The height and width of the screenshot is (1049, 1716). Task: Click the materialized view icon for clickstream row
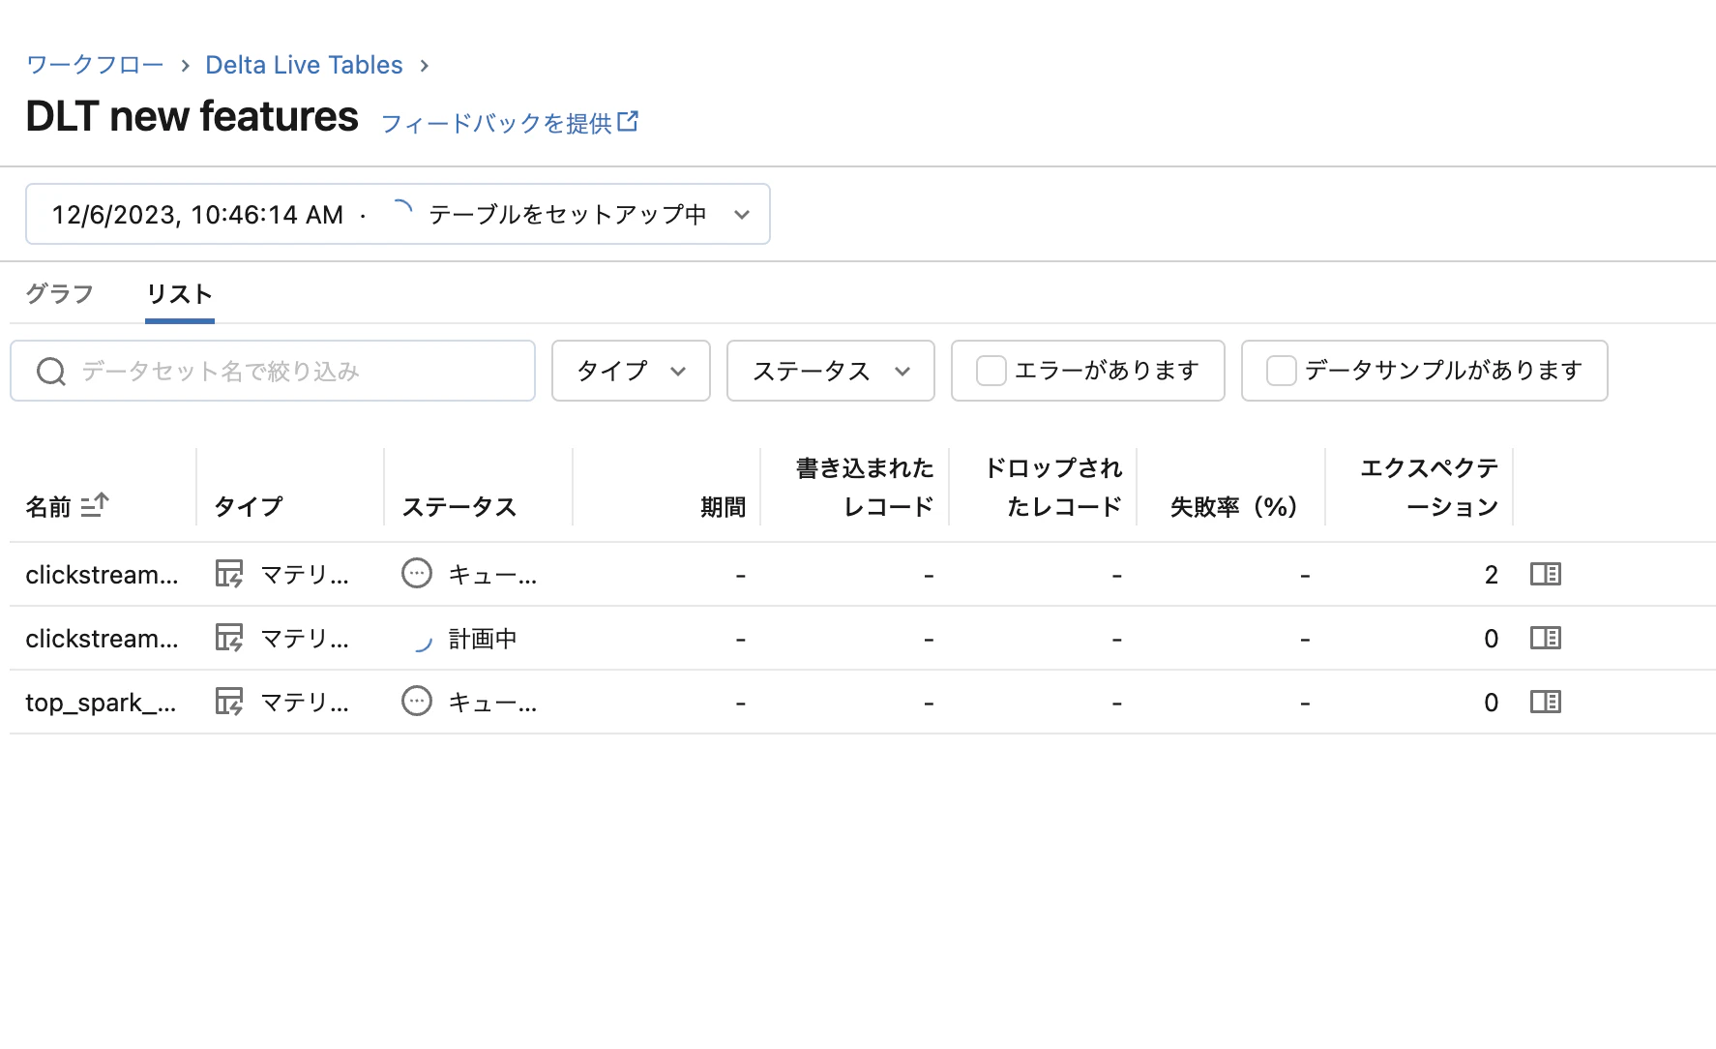pos(229,573)
